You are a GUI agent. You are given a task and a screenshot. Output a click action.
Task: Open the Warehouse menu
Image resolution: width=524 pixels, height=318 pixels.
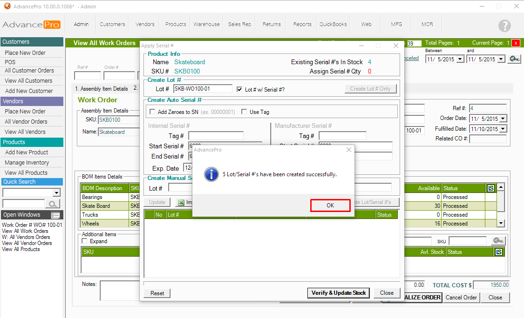206,24
